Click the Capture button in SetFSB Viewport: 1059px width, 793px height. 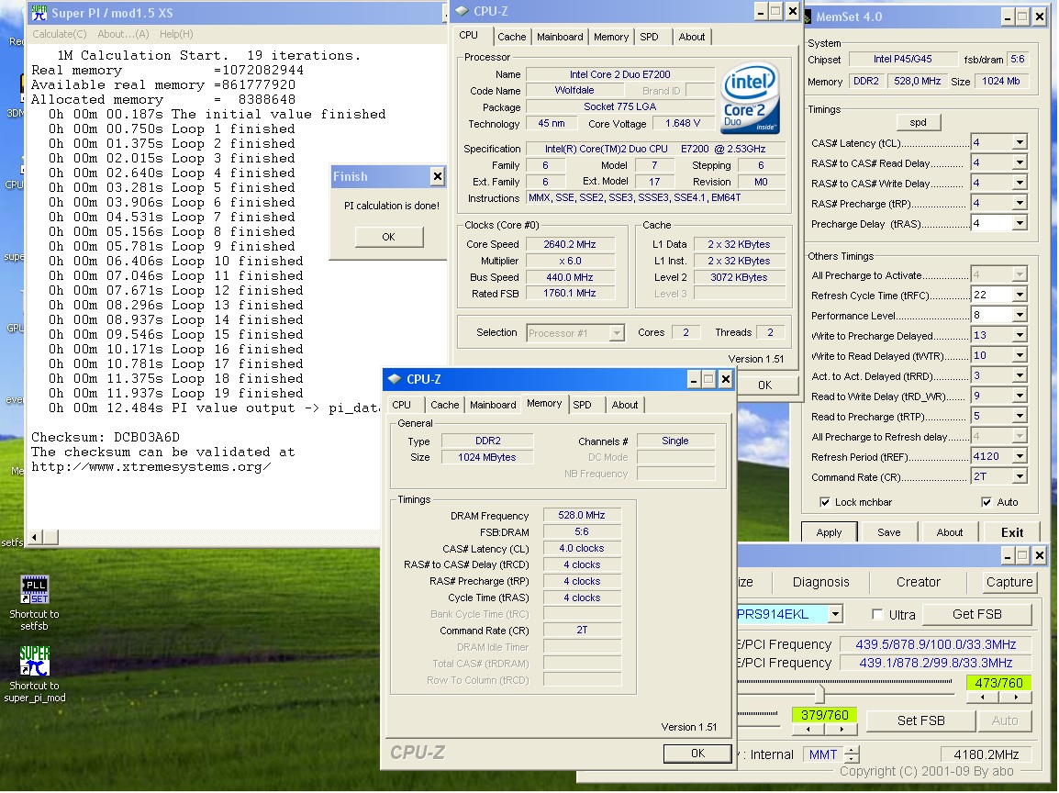(1009, 582)
